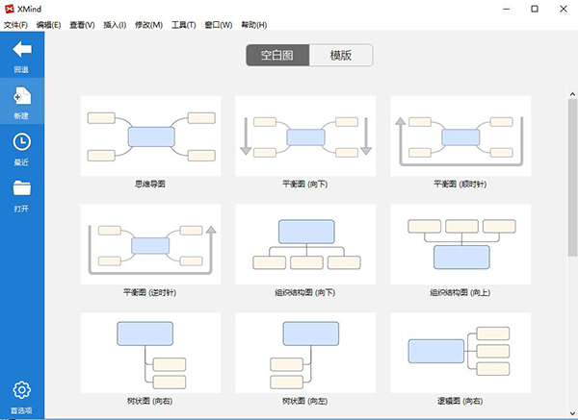
Task: Open the 帮助(H) menu
Action: click(x=254, y=25)
